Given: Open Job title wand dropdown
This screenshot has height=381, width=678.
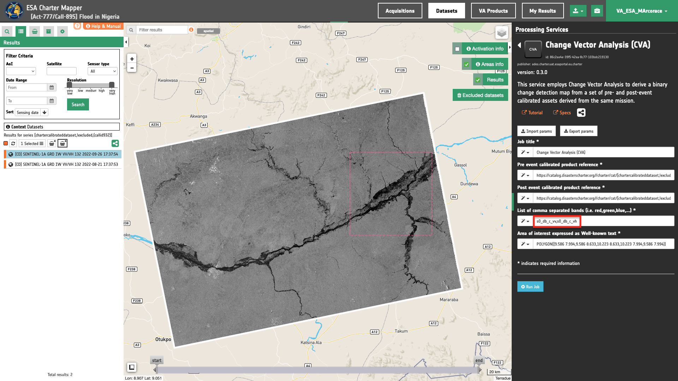Looking at the screenshot, I should point(525,152).
